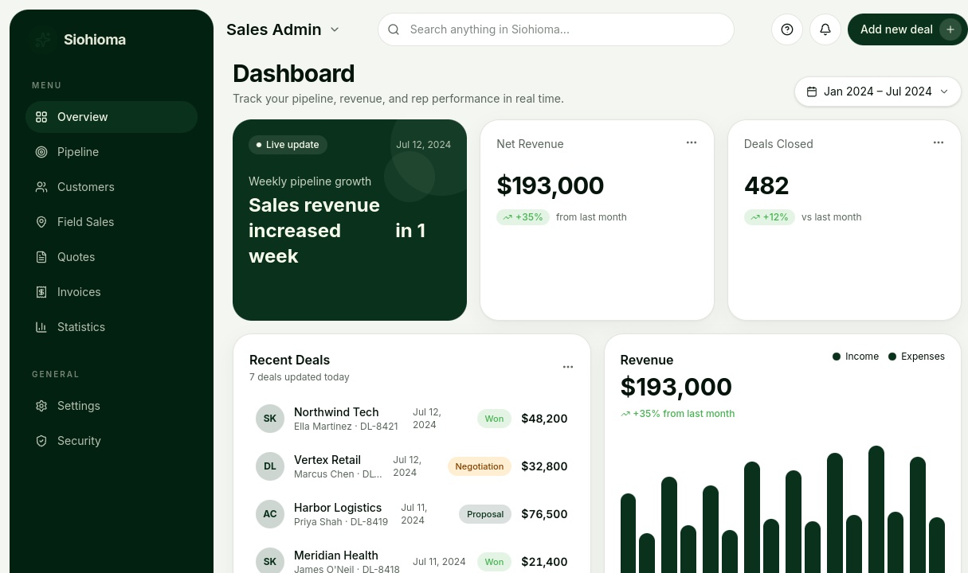Open the Northwind Tech deal
Viewport: 968px width, 573px height.
click(412, 419)
